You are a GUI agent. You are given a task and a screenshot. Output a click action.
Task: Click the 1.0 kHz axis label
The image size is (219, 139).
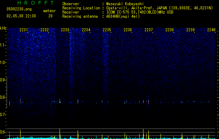click(x=3, y=63)
